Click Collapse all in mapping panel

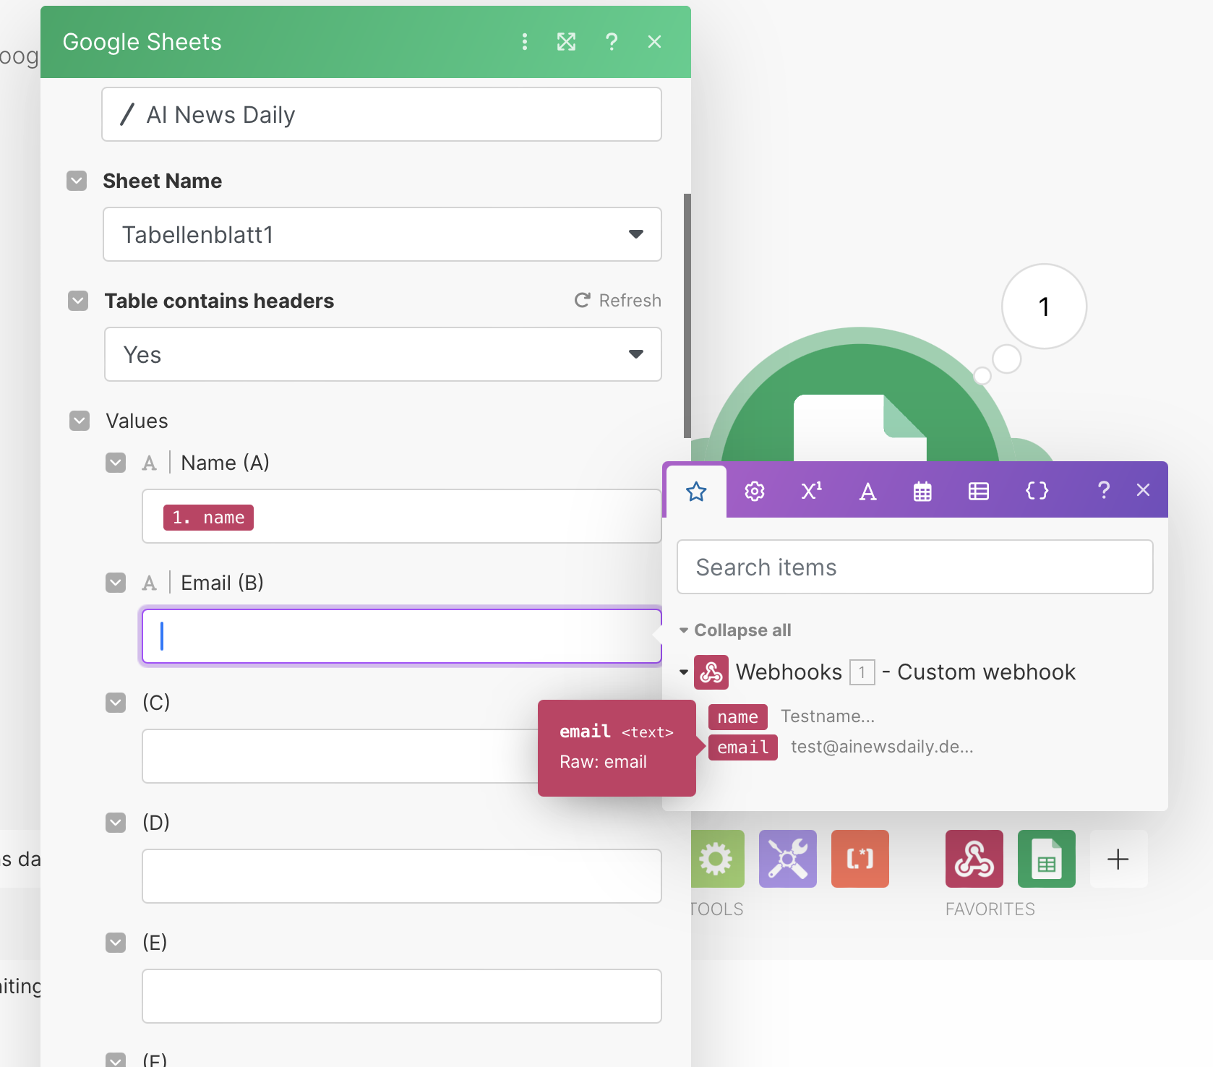742,630
